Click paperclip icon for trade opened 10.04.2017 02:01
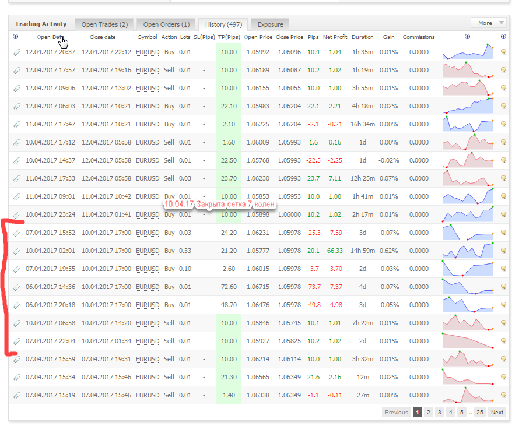 pos(17,251)
